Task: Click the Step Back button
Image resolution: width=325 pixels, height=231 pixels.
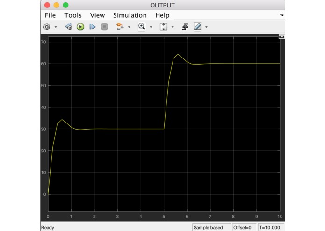Action: coord(69,27)
